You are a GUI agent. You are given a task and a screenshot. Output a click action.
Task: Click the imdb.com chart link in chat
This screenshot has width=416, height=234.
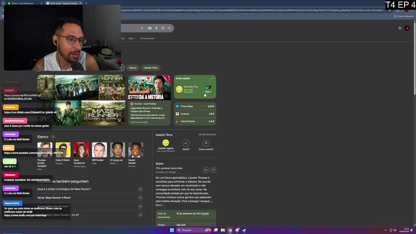coord(25,215)
